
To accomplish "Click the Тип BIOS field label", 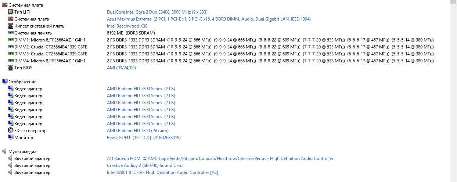I will pyautogui.click(x=24, y=68).
